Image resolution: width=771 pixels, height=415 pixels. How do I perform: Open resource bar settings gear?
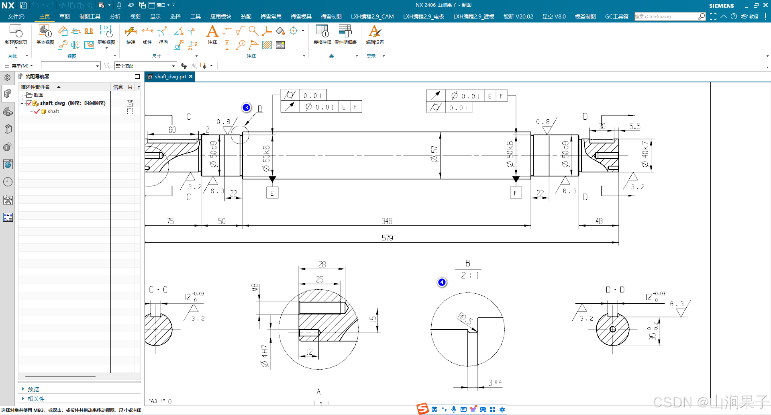[x=7, y=78]
